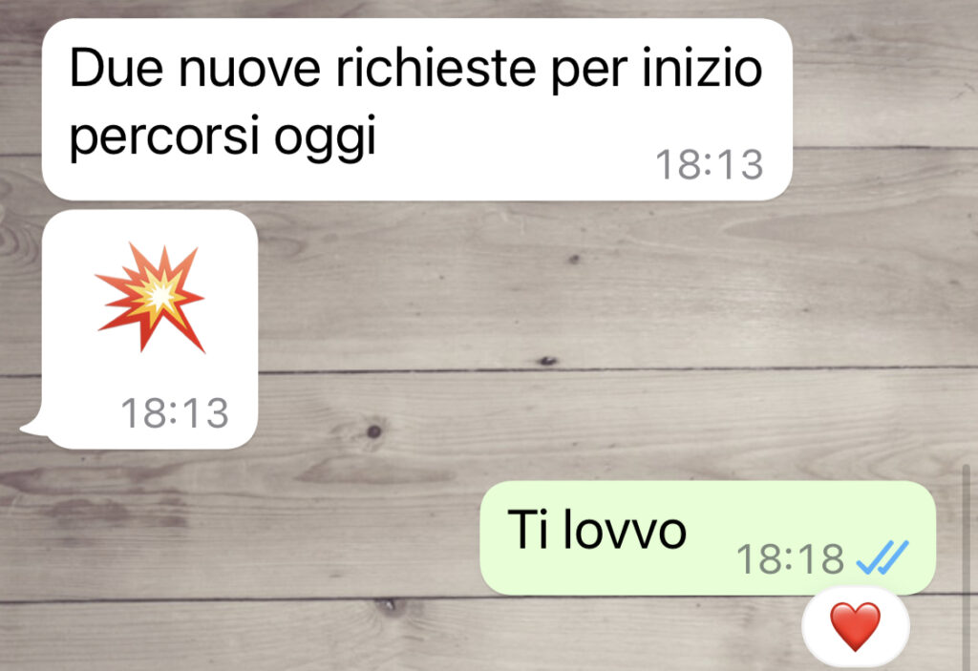Click the 18:18 timestamp in green bubble
Image resolution: width=978 pixels, height=671 pixels.
tap(790, 558)
